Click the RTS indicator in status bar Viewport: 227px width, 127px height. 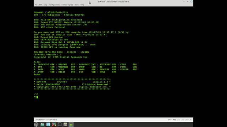174,120
